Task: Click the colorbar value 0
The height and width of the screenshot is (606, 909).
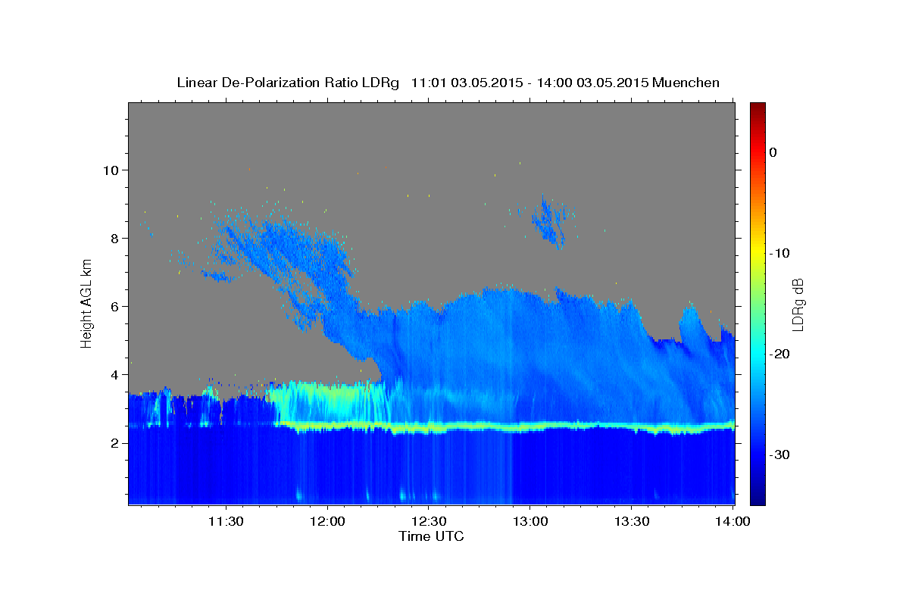Action: [x=773, y=152]
